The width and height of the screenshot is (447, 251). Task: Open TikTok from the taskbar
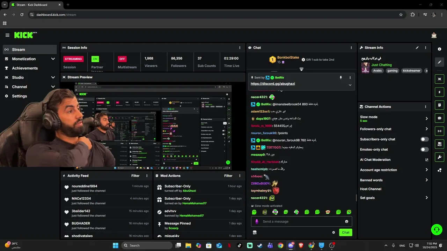[240, 245]
